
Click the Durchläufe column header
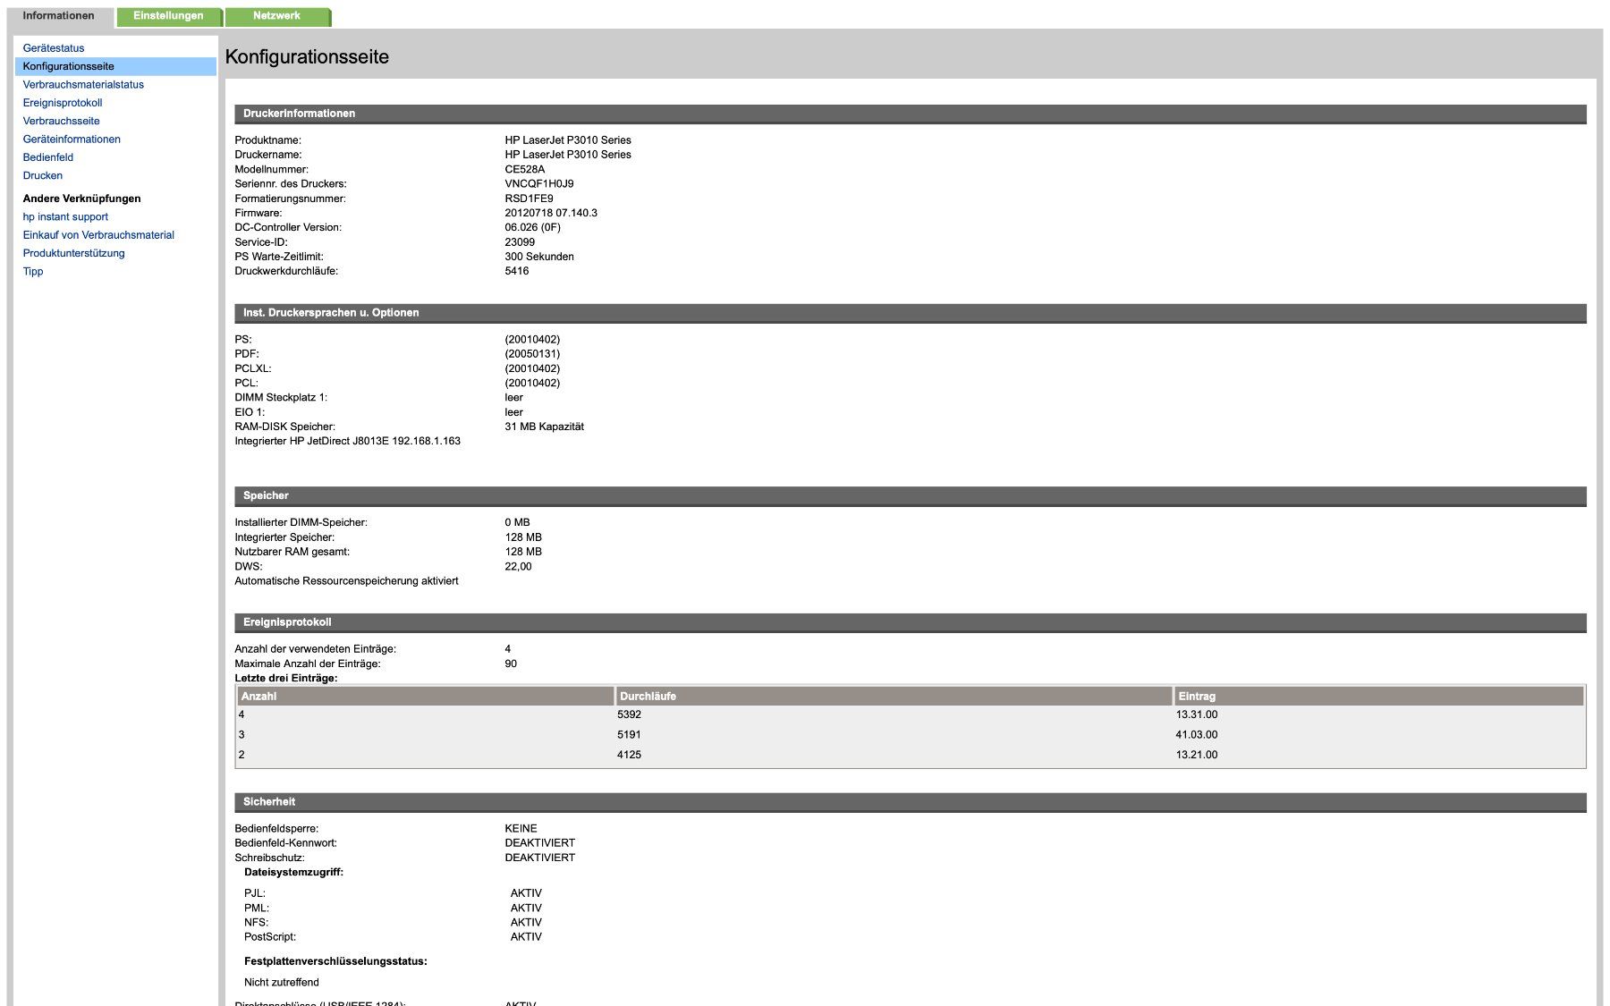pyautogui.click(x=894, y=697)
